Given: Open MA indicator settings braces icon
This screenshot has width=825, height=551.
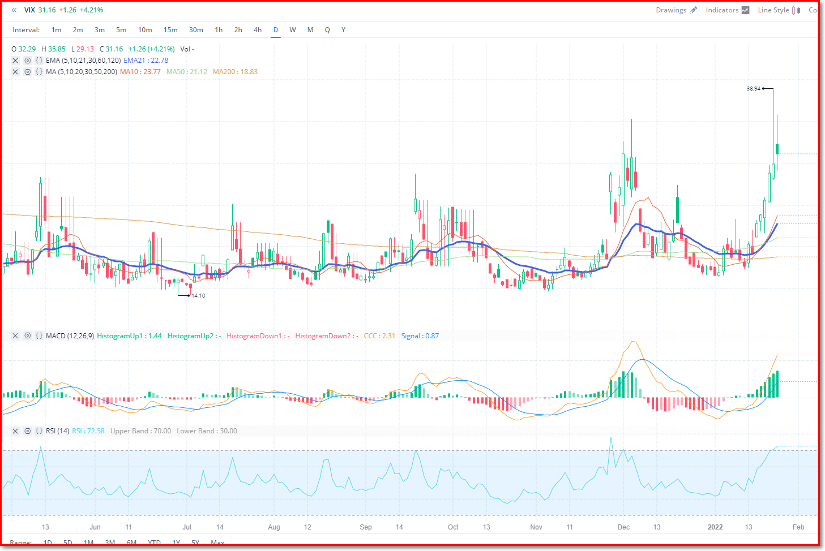Looking at the screenshot, I should point(39,72).
